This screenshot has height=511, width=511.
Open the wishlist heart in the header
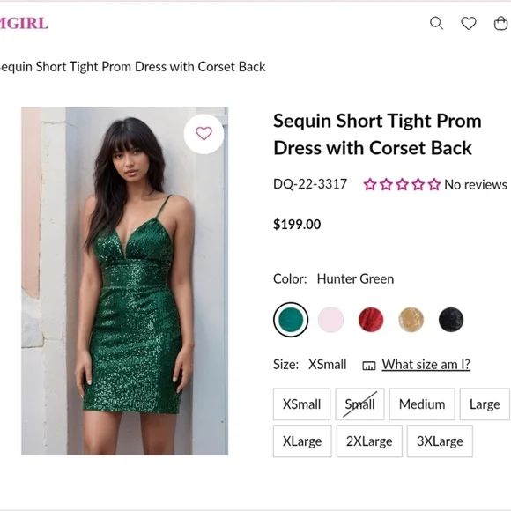click(x=469, y=24)
